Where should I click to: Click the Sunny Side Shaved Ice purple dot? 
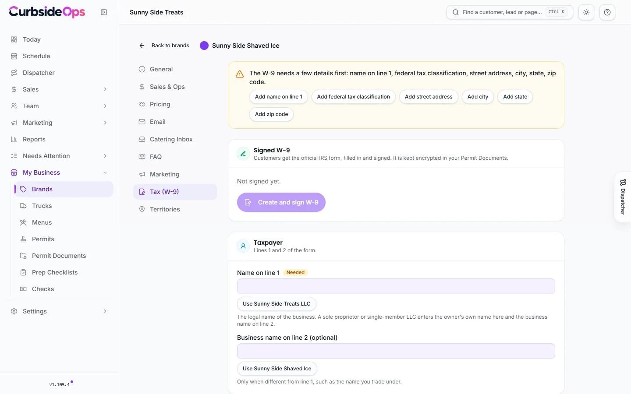click(x=204, y=46)
